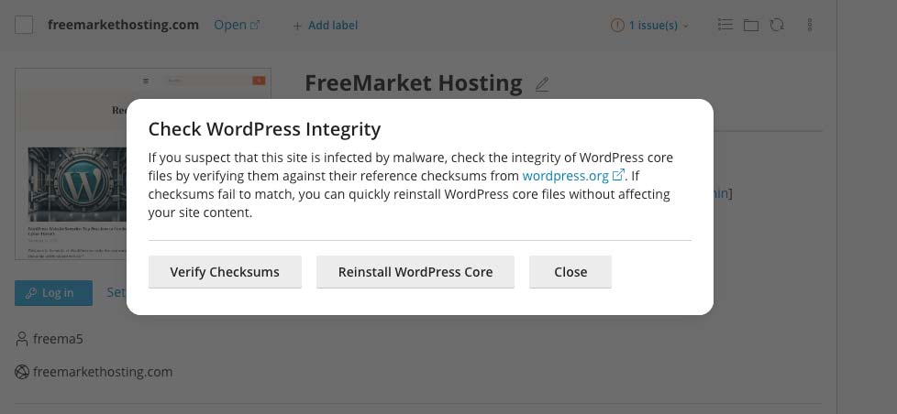Click Reinstall WordPress Core
Screen dimensions: 897x414
click(415, 272)
